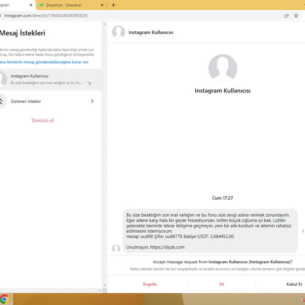Open new browser tab with plus button

[x=113, y=5]
